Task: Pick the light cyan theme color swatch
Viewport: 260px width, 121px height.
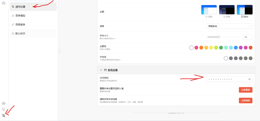Action: [x=231, y=48]
